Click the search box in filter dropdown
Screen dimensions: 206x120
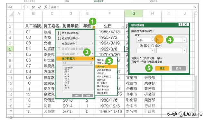(x=77, y=63)
